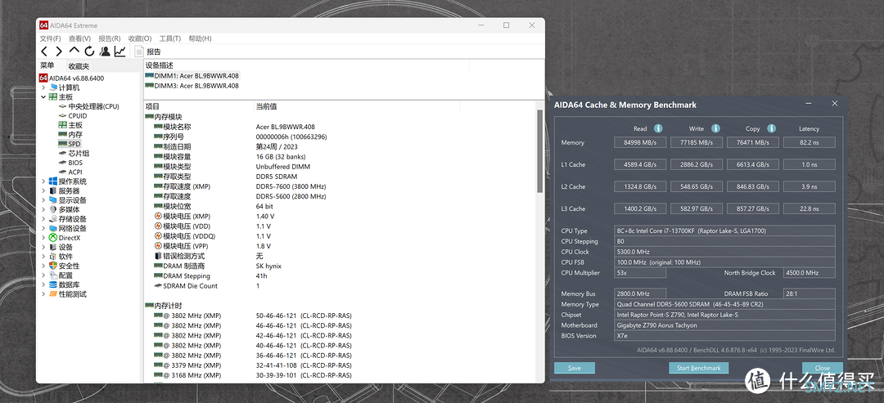Click the Memory Read value 84998 MB/s
Viewport: 884px width, 403px height.
click(x=640, y=142)
